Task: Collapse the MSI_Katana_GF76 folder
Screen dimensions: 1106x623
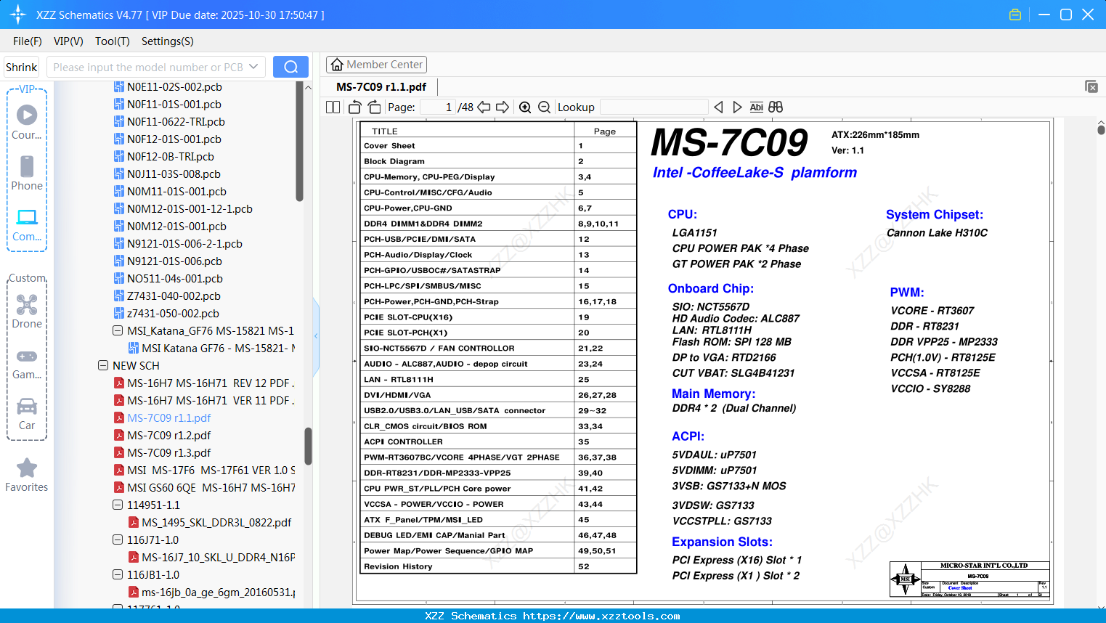Action: pyautogui.click(x=118, y=331)
